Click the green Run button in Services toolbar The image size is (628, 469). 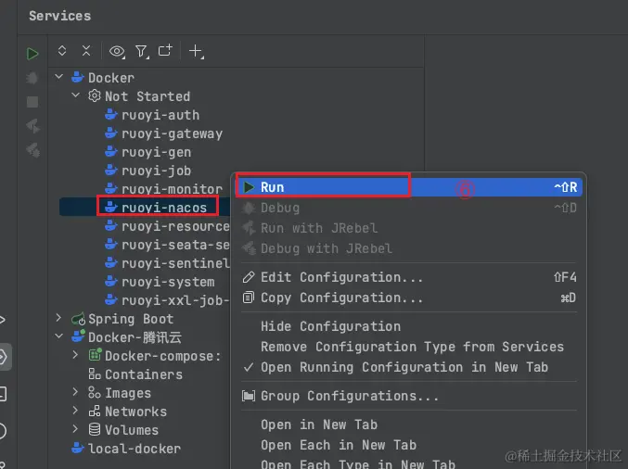[x=32, y=54]
